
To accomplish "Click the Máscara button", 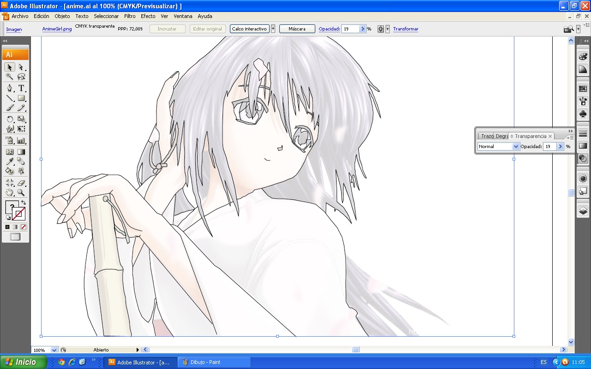I will point(297,29).
